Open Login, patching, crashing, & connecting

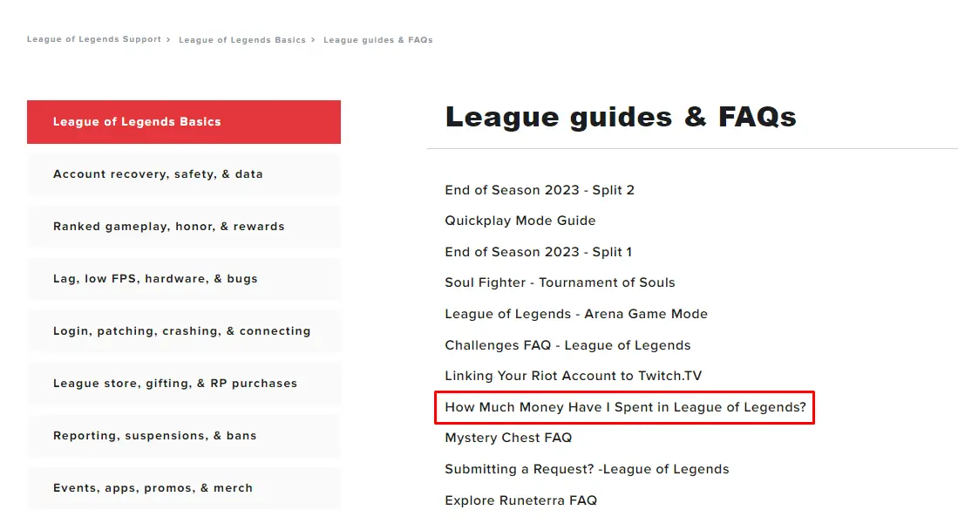(184, 331)
